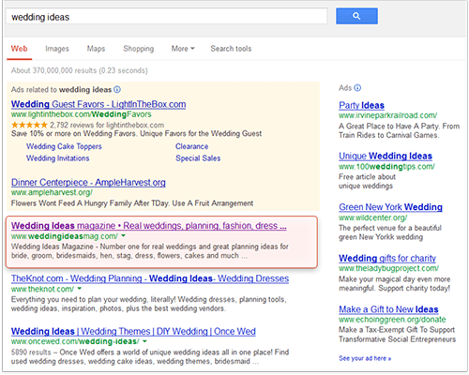
Task: Click the 'See your ad here' link
Action: point(365,358)
